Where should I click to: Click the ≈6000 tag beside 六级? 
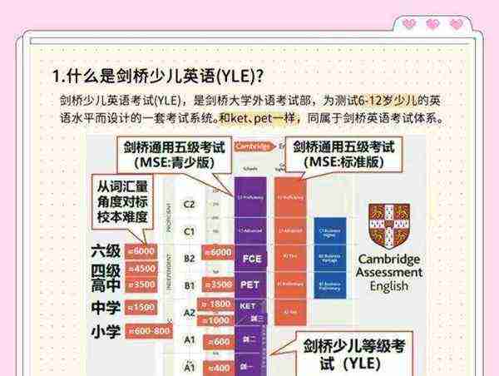tap(141, 251)
